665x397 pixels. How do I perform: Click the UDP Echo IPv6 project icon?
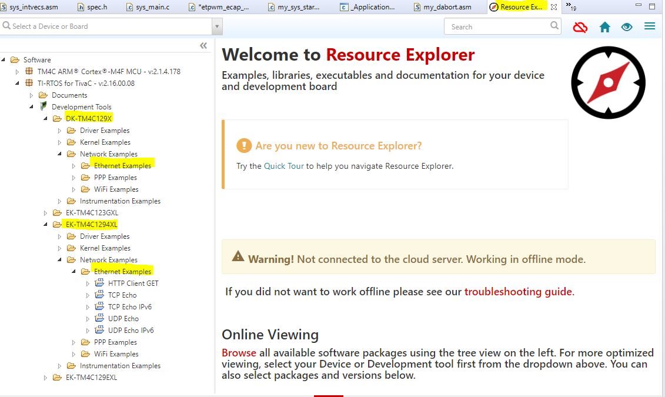click(99, 329)
